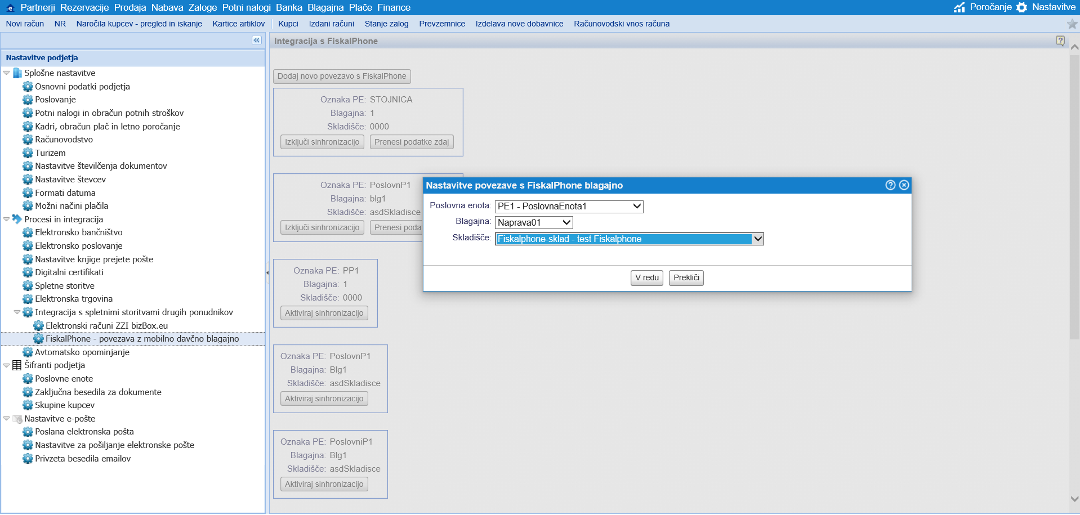Click Prenesi podatke zdaj for STOJNICA
Image resolution: width=1080 pixels, height=515 pixels.
[412, 142]
